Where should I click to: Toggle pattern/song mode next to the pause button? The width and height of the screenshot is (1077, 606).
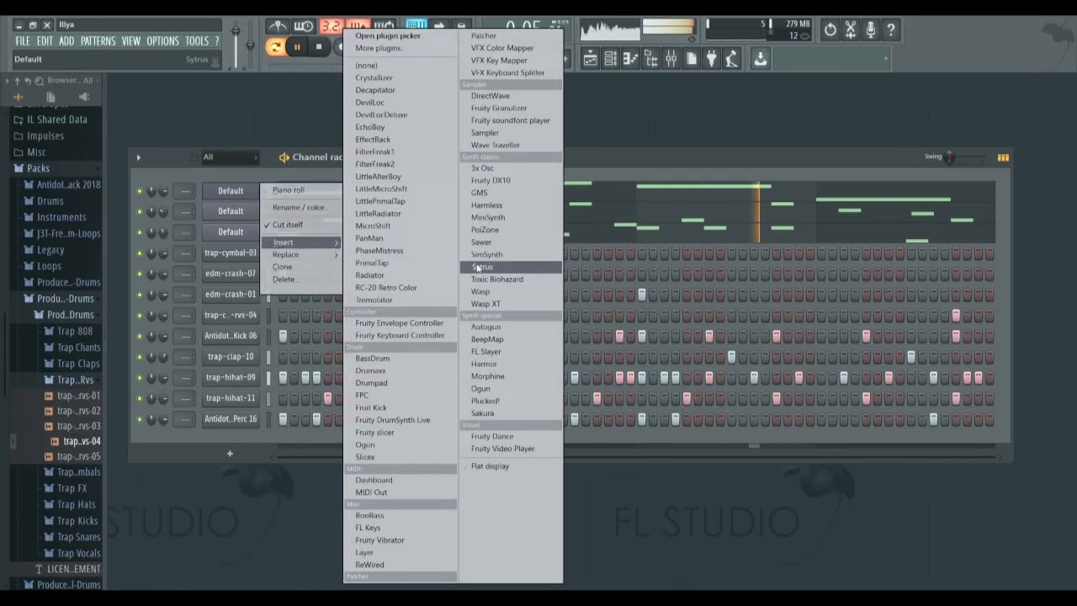click(x=275, y=47)
